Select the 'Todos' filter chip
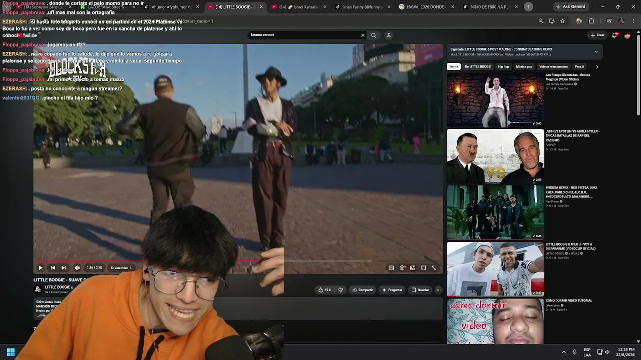Screen dimensions: 641x360 tap(454, 66)
